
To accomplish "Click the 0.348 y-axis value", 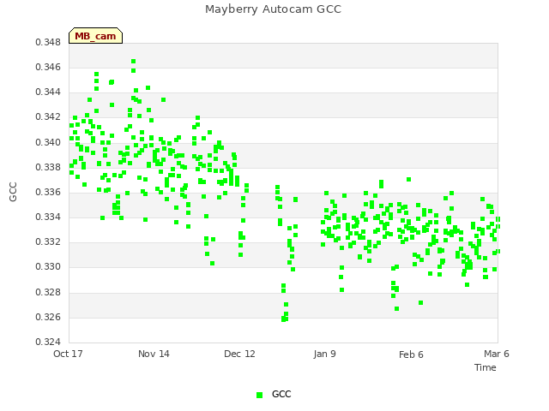I will (48, 42).
